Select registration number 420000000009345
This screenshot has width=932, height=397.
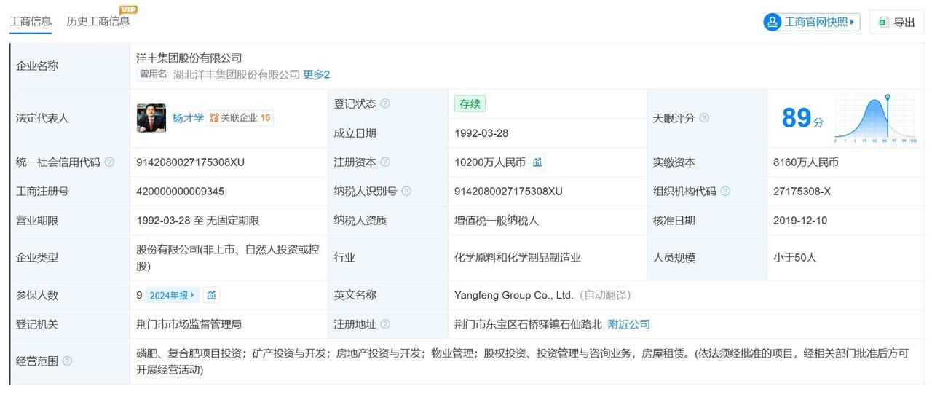[181, 192]
